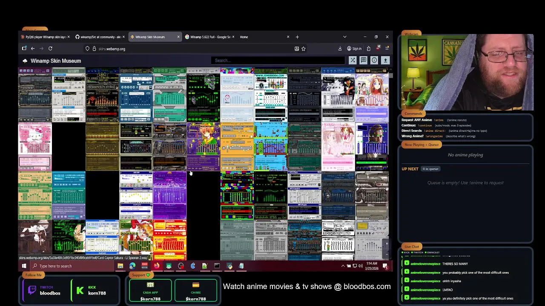Click the tracking protection shield icon
The height and width of the screenshot is (306, 545).
(87, 48)
